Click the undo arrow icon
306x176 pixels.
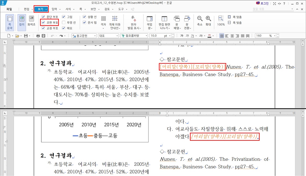click(52, 36)
